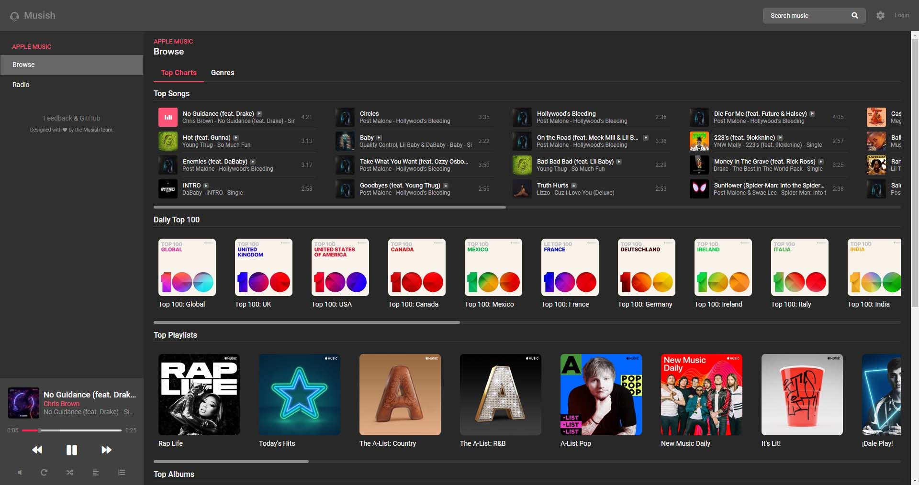Select Hollywood's Bleeding song title

click(x=566, y=113)
